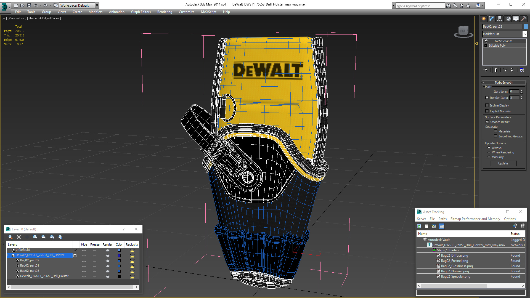Viewport: 530px width, 298px height.
Task: Click tree view icon in Asset Tracking
Action: [434, 226]
